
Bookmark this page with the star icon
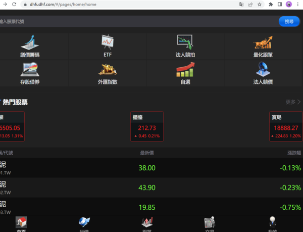pos(260,4)
